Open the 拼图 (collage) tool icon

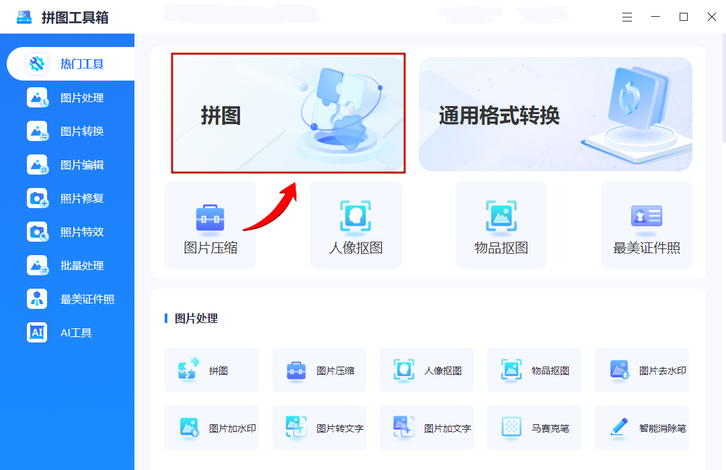pos(212,369)
